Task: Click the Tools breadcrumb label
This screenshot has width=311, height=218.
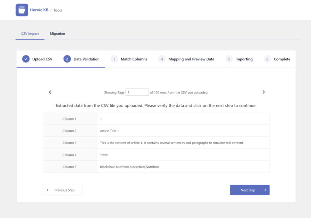Action: coord(58,10)
